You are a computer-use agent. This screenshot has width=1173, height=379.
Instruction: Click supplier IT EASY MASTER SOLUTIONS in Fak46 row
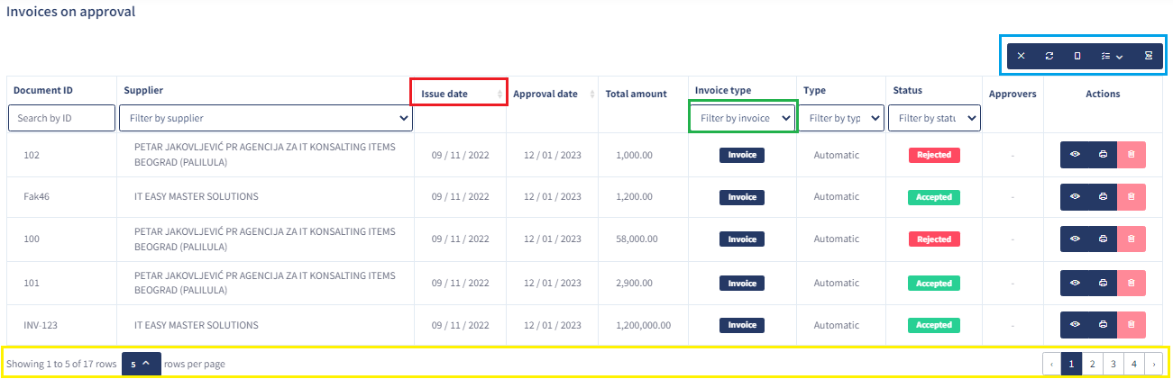pos(196,196)
